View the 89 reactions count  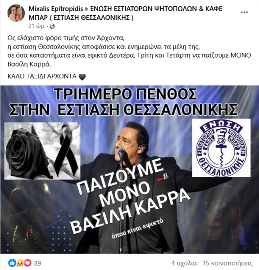pos(37,263)
